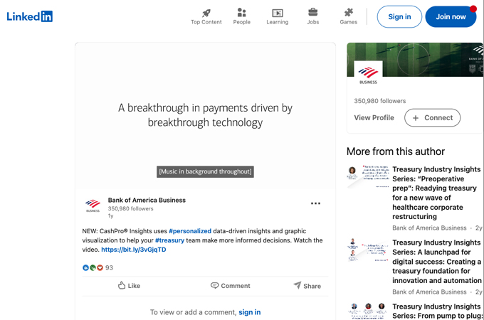
Task: Click the Share button on the post
Action: 307,286
